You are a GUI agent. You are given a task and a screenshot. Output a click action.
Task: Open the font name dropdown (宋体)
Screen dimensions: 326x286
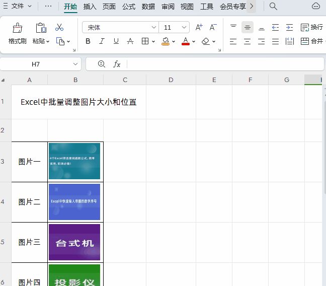pyautogui.click(x=153, y=27)
